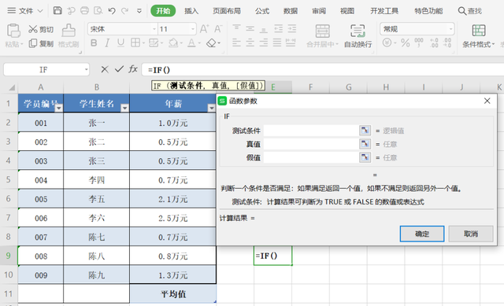Click the 测试条件 input field
Image resolution: width=504 pixels, height=306 pixels.
click(311, 131)
